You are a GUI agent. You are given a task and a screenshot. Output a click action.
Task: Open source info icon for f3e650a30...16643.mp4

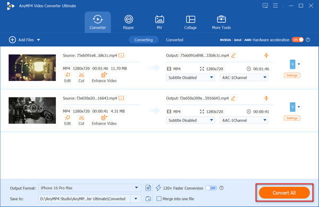[x=121, y=98]
